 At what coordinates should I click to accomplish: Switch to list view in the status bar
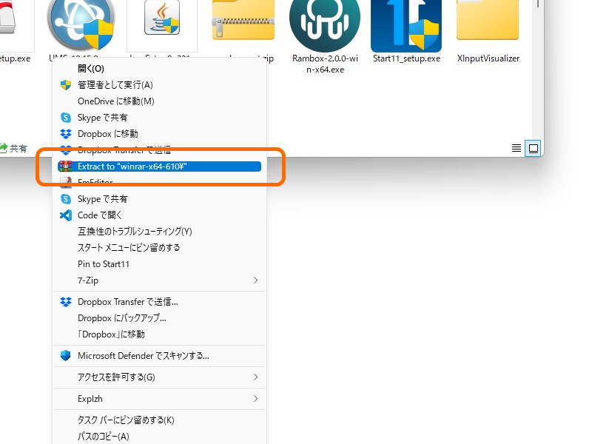click(516, 148)
